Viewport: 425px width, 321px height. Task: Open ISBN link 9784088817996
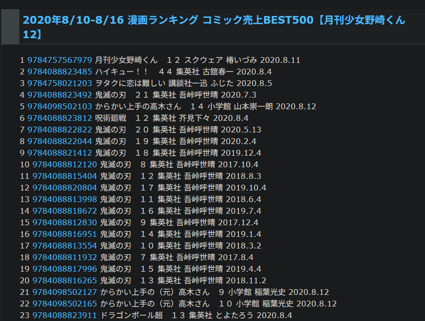pyautogui.click(x=65, y=269)
